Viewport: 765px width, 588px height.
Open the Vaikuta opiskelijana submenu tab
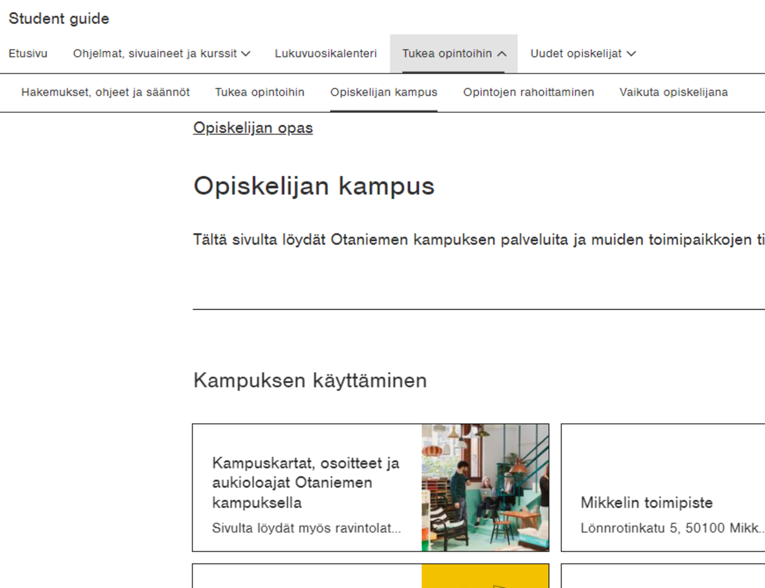(673, 92)
